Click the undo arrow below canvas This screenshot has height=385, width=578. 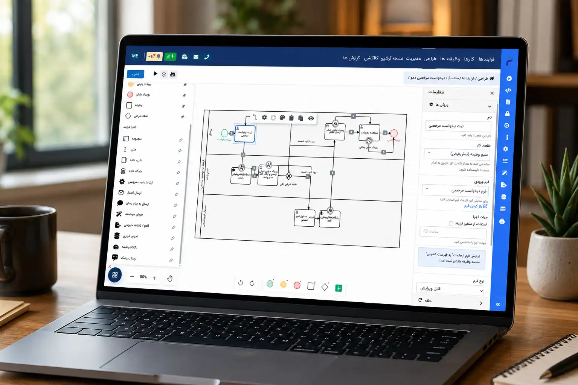(241, 283)
